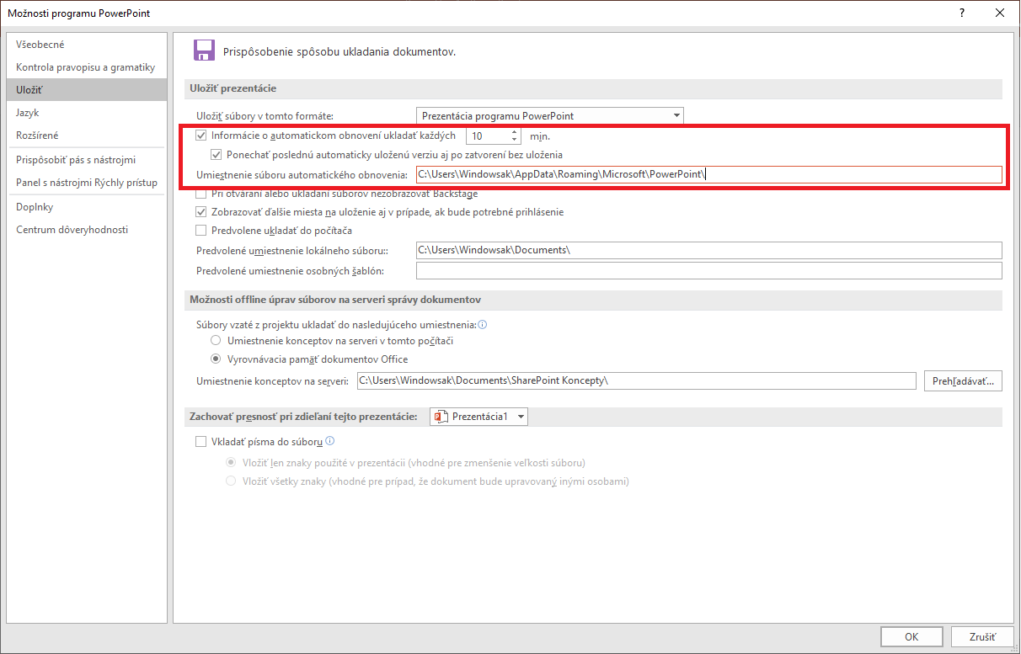Click the autosave minutes value field
This screenshot has height=654, width=1021.
point(488,136)
